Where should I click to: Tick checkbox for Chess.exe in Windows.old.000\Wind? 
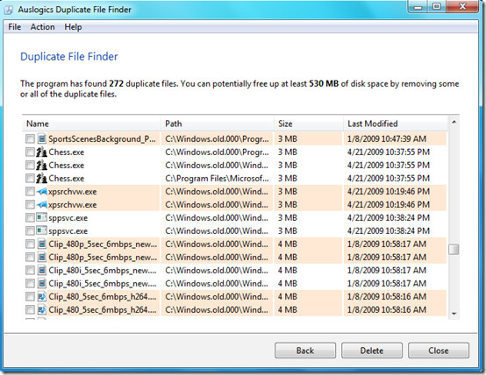point(30,165)
